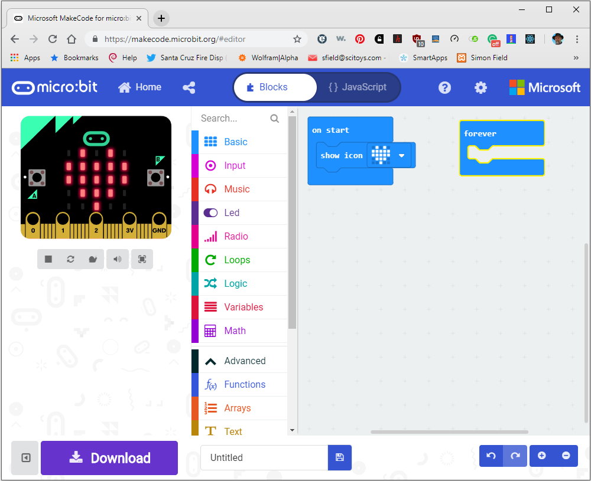Collapse the Advanced section
This screenshot has height=481, width=591.
(239, 361)
